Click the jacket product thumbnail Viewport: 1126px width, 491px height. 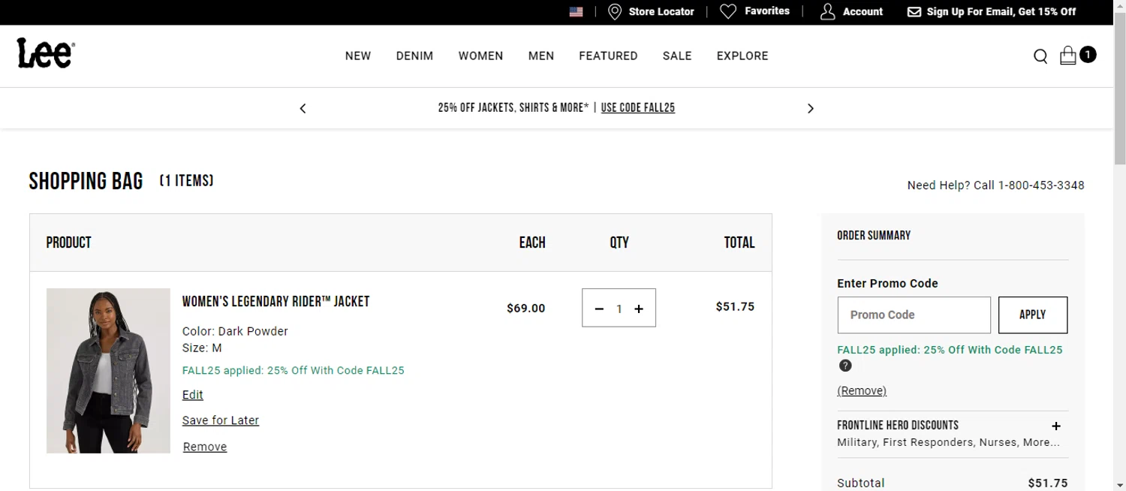click(x=108, y=371)
